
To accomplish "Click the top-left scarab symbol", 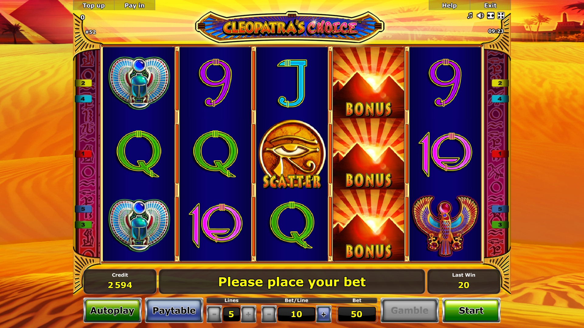I will click(x=139, y=83).
